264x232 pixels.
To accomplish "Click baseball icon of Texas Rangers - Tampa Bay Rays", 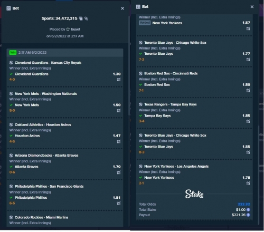I will pyautogui.click(x=140, y=104).
